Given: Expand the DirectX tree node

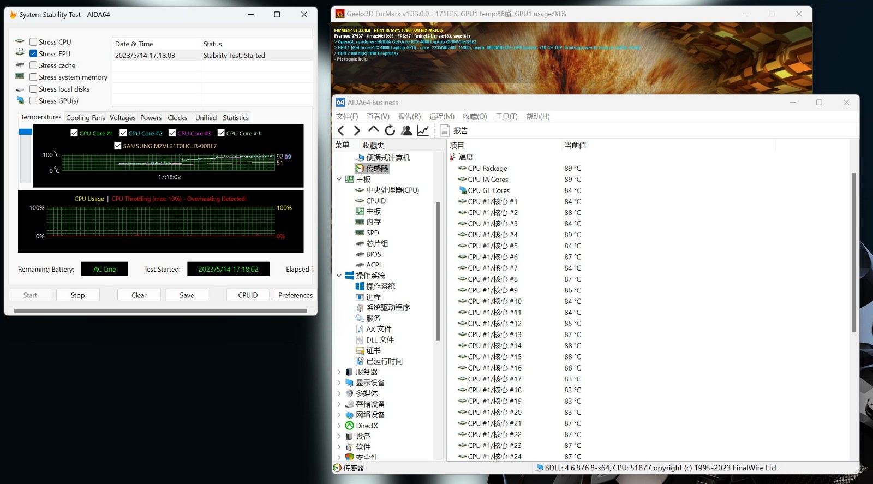Looking at the screenshot, I should tap(339, 426).
